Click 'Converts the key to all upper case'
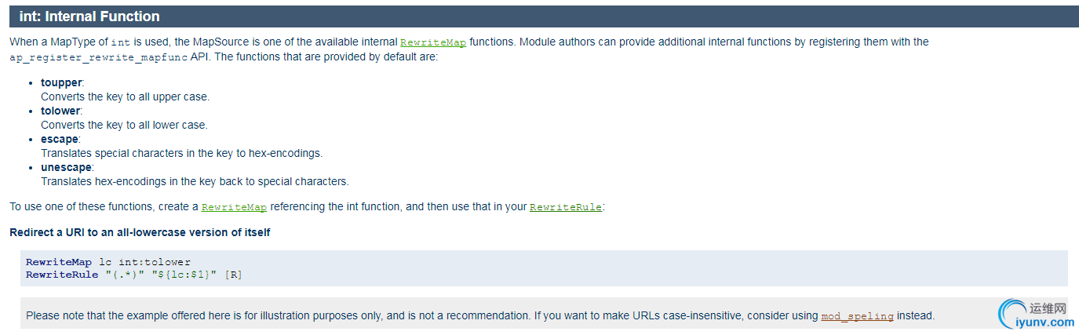Image resolution: width=1079 pixels, height=335 pixels. pyautogui.click(x=126, y=96)
